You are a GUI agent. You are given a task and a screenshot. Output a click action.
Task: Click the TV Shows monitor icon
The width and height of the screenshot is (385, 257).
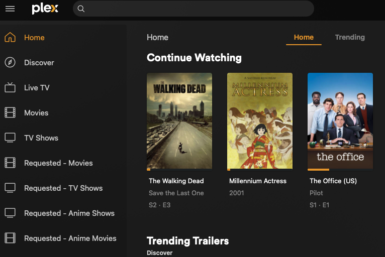pyautogui.click(x=10, y=138)
